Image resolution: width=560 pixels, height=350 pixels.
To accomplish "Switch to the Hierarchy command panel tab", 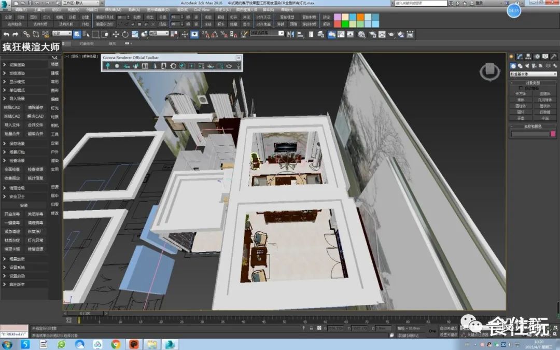I will click(x=528, y=57).
